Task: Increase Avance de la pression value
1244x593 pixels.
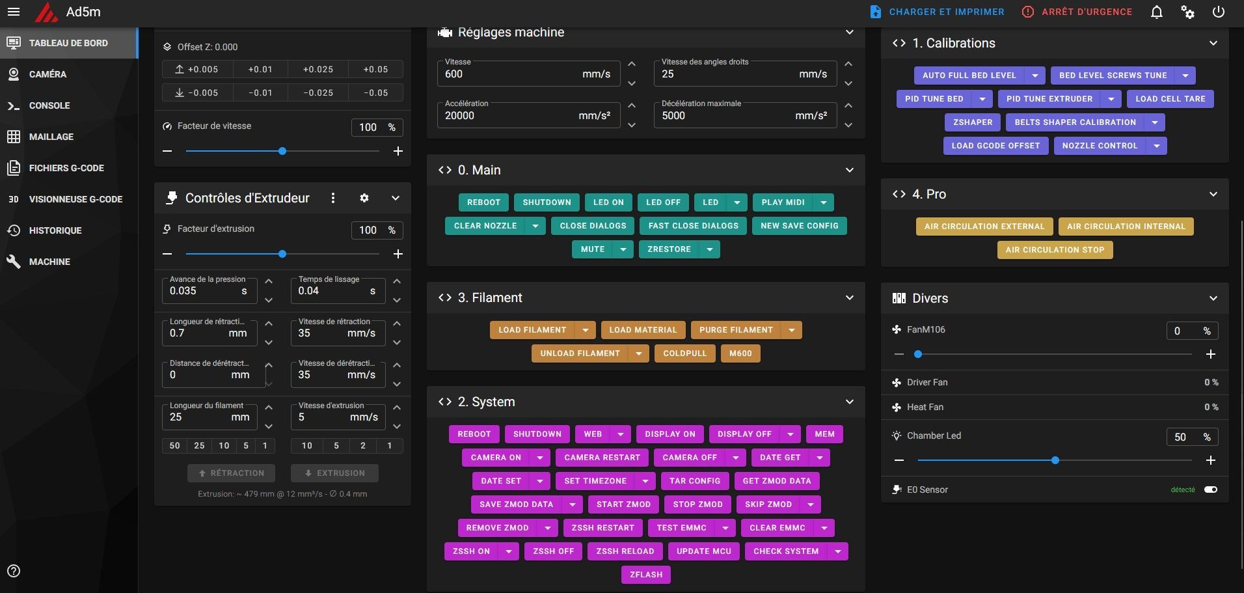Action: [269, 281]
